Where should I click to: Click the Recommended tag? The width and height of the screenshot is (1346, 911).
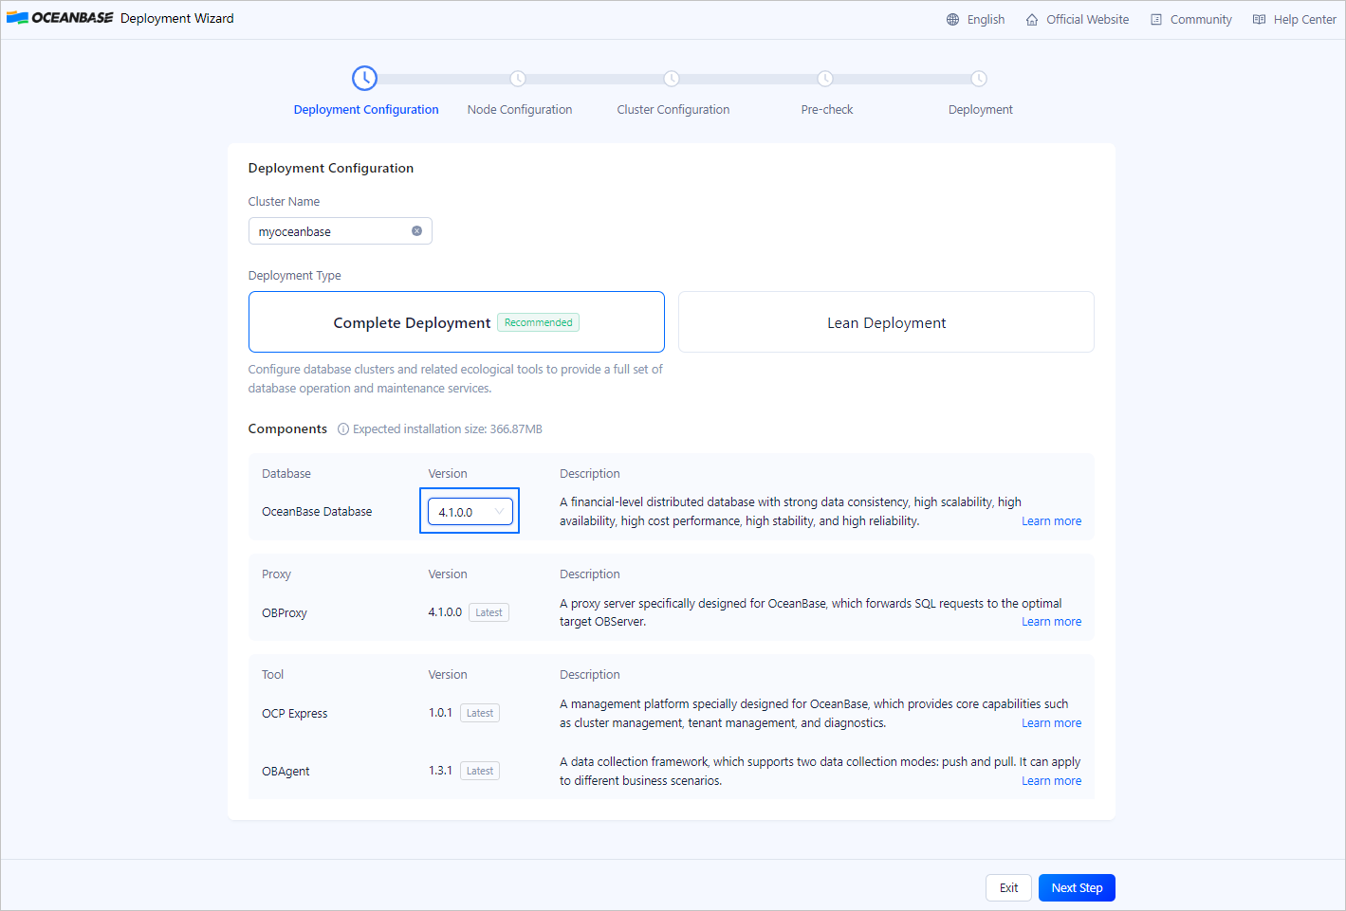[538, 322]
